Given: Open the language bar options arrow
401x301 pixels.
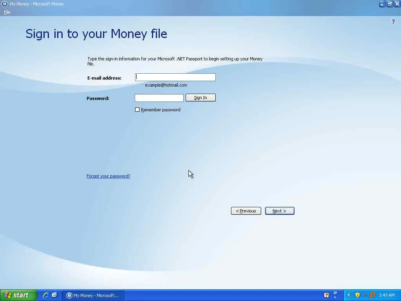Looking at the screenshot, I should (335, 297).
